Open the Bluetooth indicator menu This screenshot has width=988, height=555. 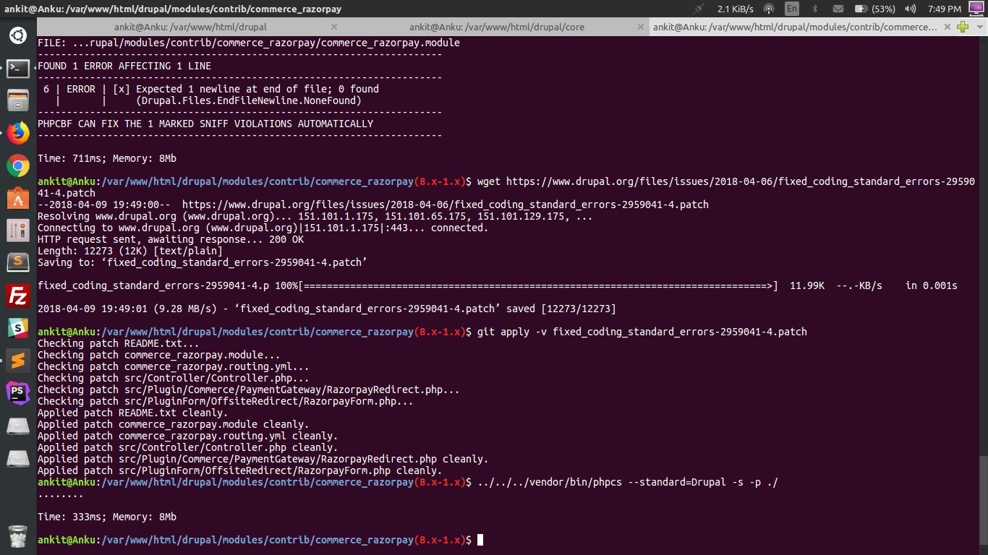coord(815,9)
